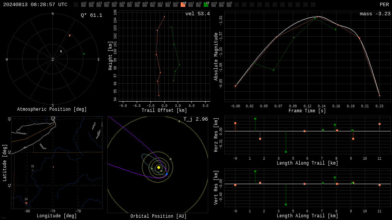Click the light curve peak orange point
This screenshot has width=392, height=220.
point(317,17)
